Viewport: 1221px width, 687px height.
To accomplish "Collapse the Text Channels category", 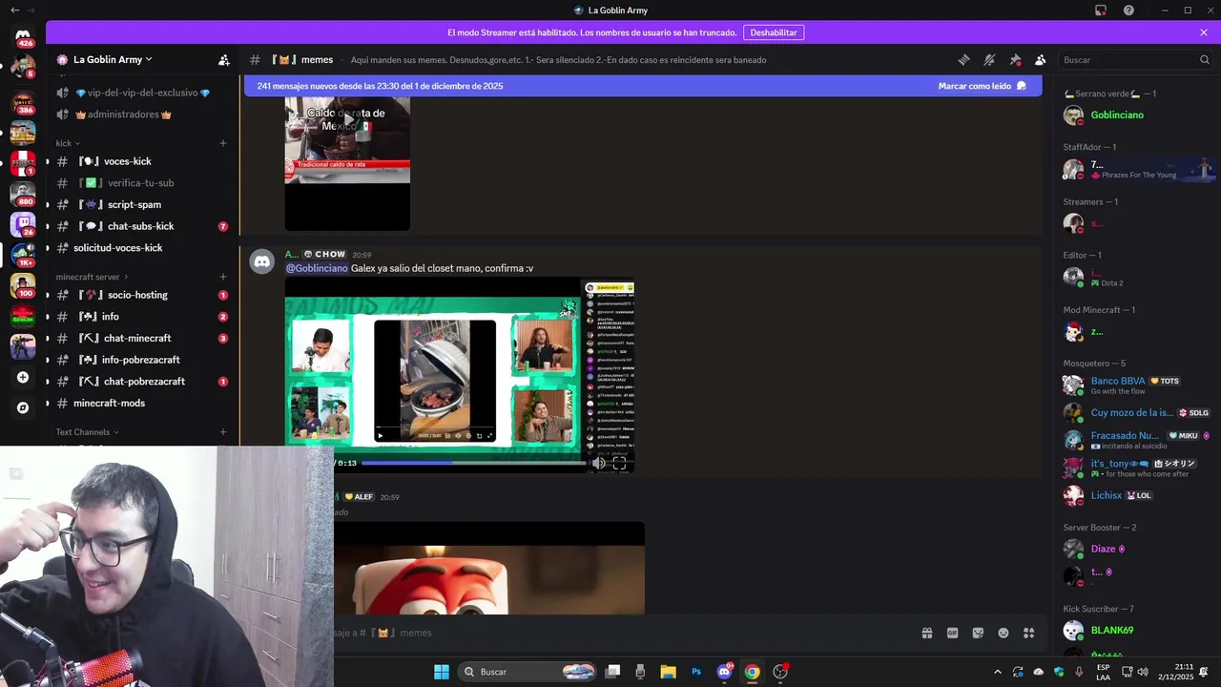I will pyautogui.click(x=87, y=432).
